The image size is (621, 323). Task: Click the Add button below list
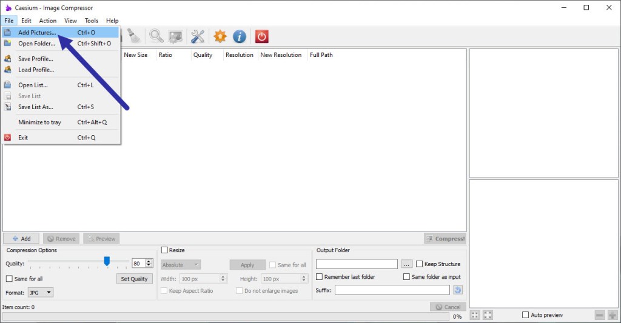[x=21, y=238]
